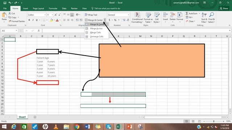The height and width of the screenshot is (130, 232).
Task: Click the Fill Color paint bucket swatch
Action: tap(51, 20)
